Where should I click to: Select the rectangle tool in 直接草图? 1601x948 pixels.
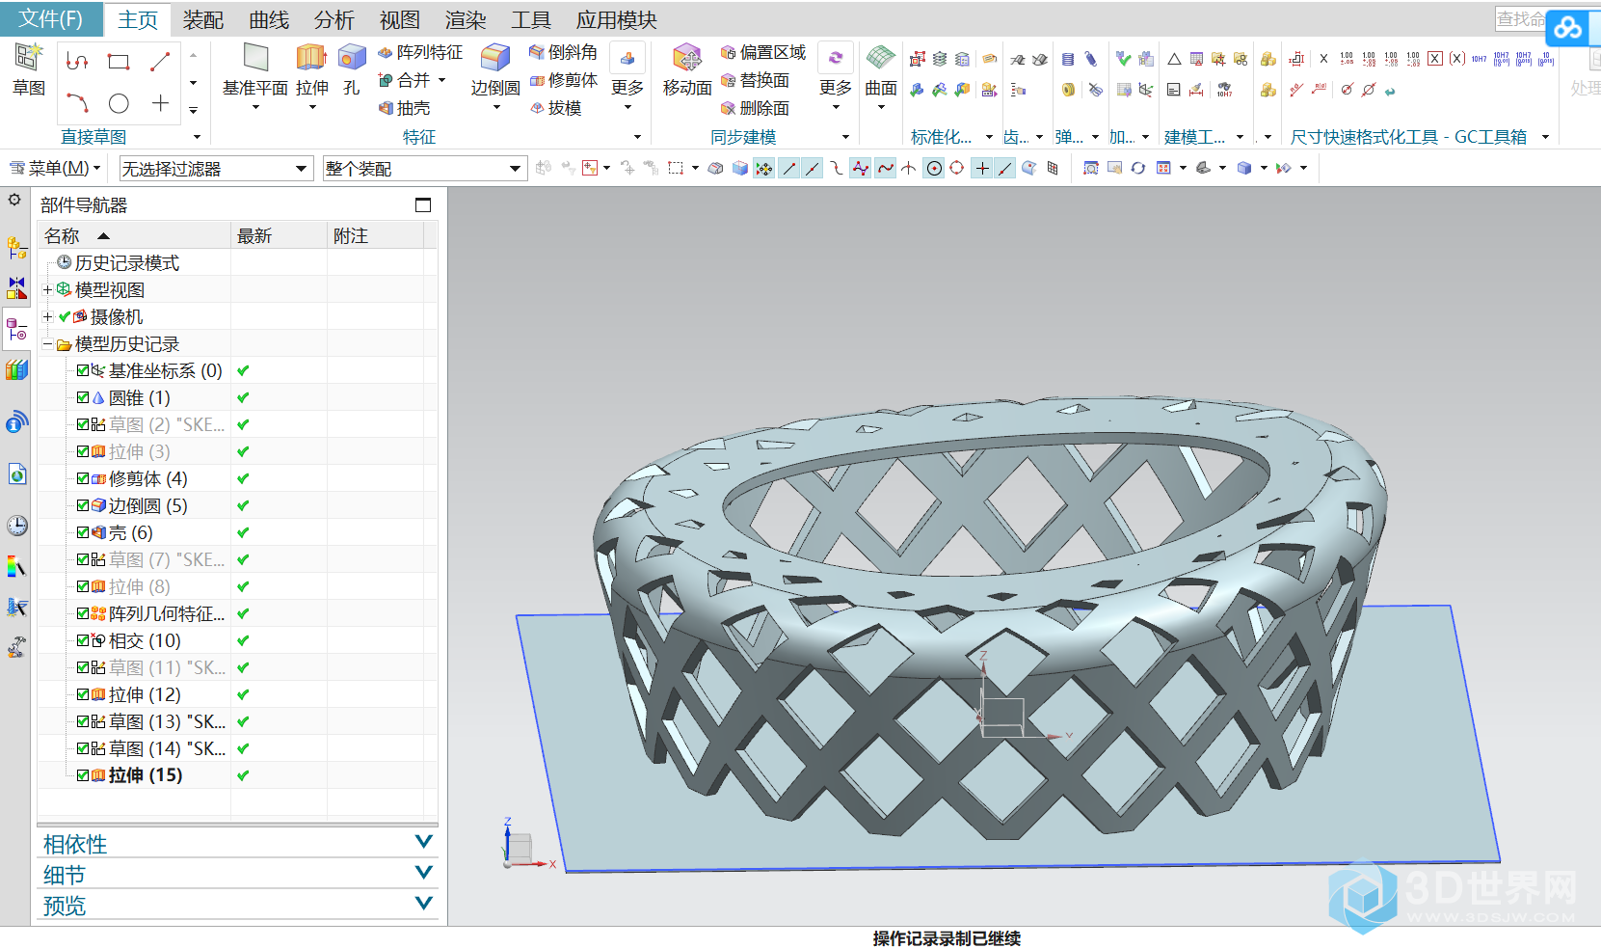119,62
